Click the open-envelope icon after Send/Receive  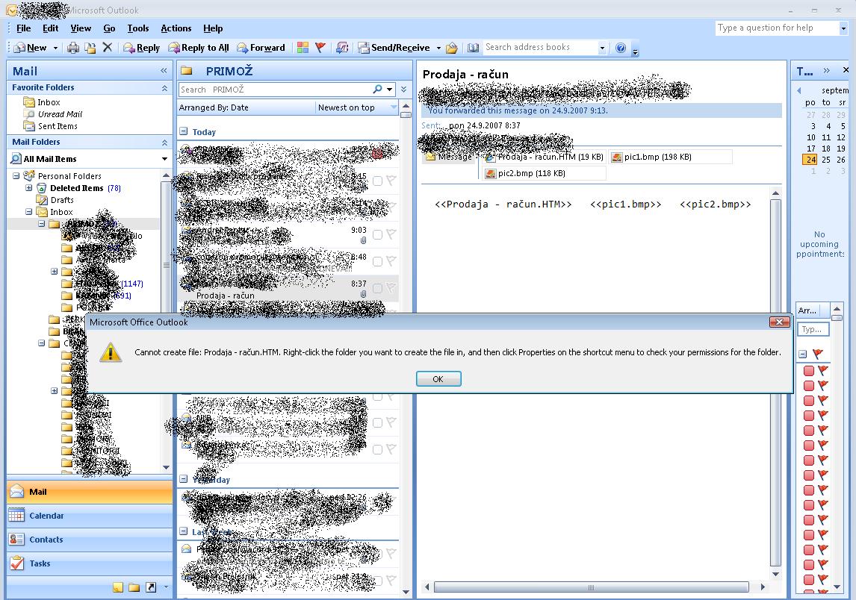pyautogui.click(x=451, y=48)
